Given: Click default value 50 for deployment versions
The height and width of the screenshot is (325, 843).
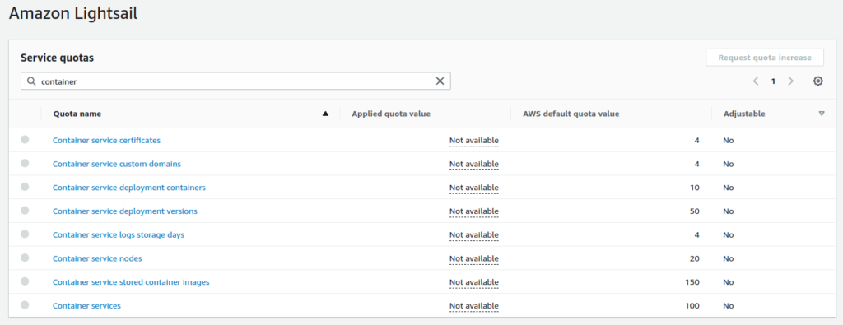Looking at the screenshot, I should point(695,211).
